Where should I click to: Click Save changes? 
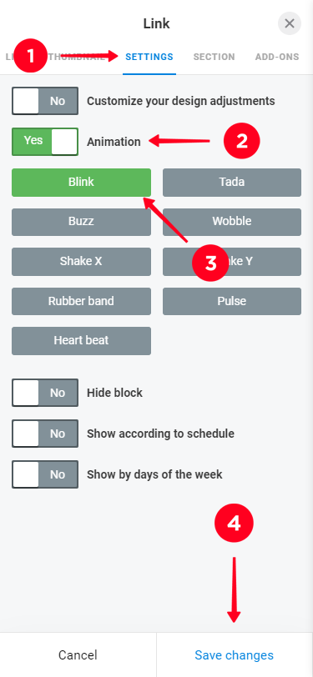click(235, 655)
